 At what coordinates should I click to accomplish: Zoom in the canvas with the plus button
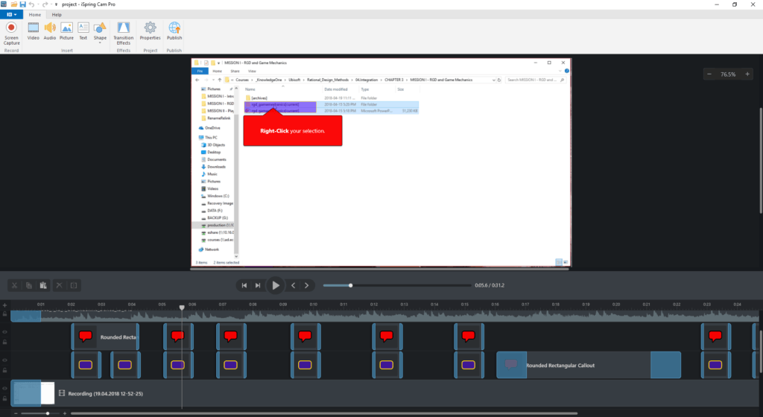(746, 74)
